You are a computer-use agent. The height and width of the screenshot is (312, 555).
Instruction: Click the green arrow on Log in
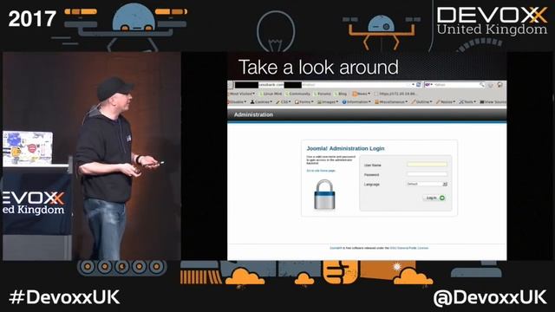coord(442,198)
